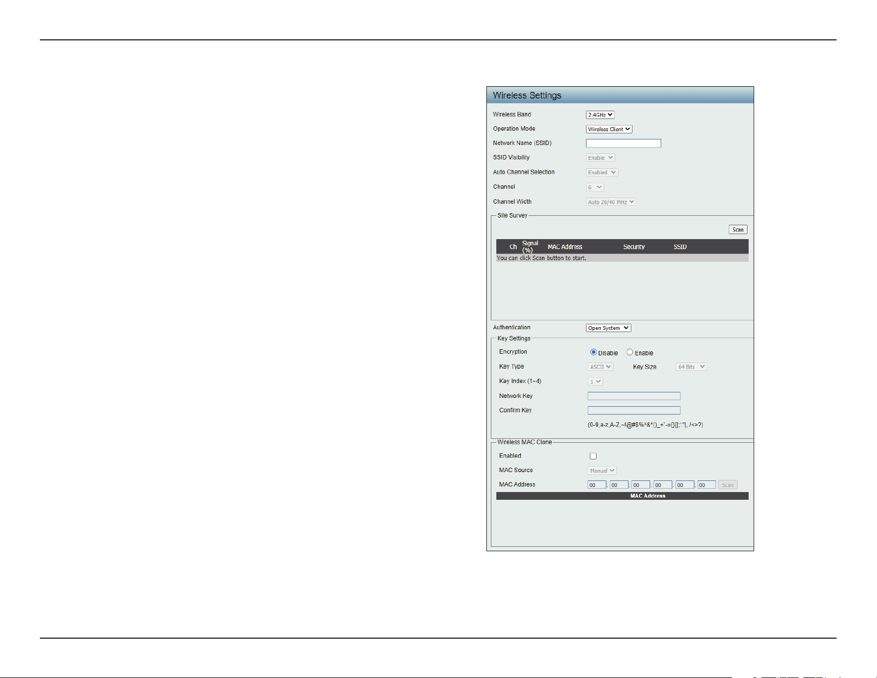
Task: Click the Signal (%) column header
Action: click(x=530, y=247)
